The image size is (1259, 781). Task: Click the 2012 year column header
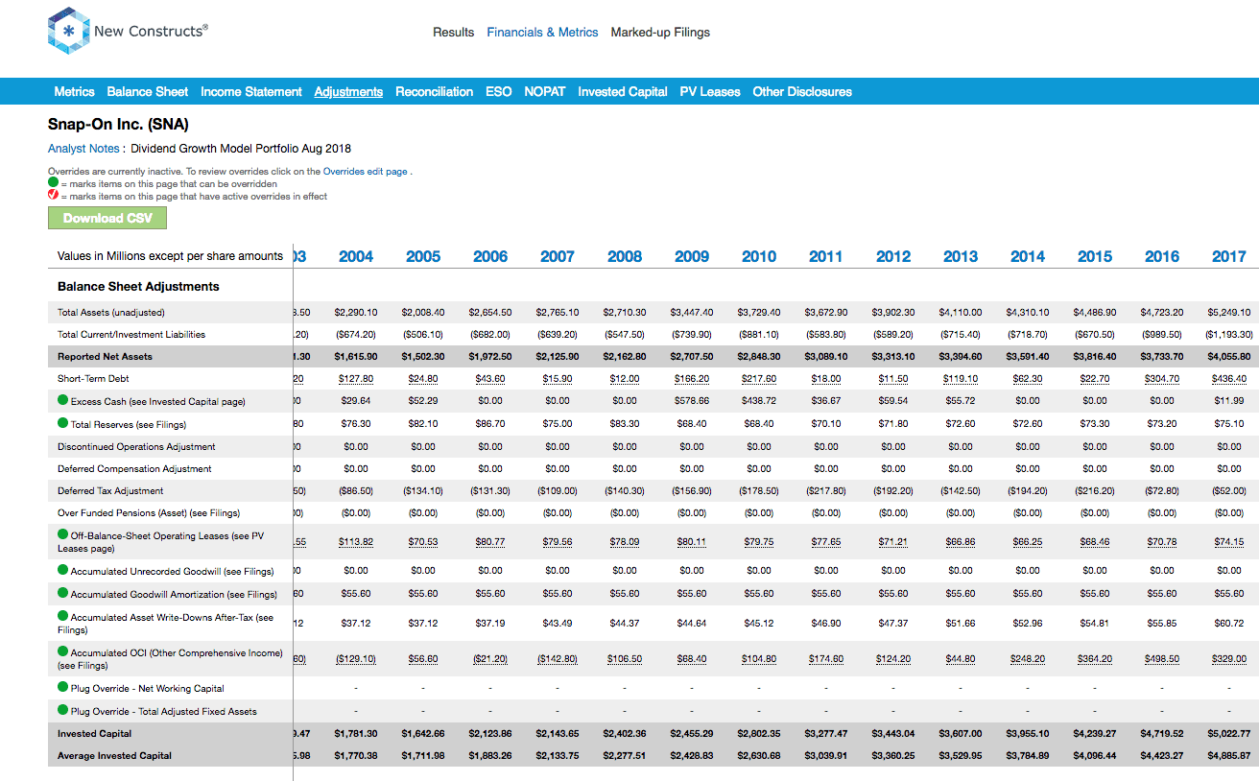point(893,256)
